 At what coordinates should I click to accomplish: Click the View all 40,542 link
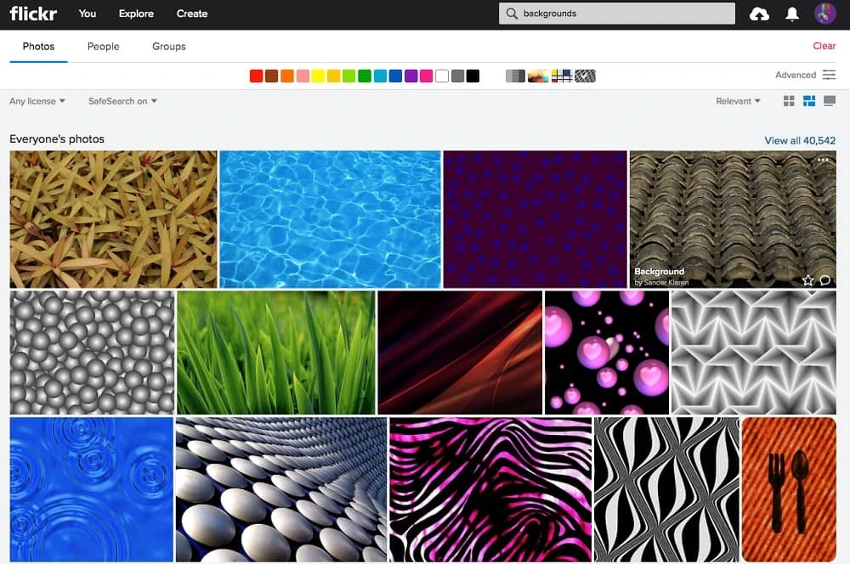(800, 140)
